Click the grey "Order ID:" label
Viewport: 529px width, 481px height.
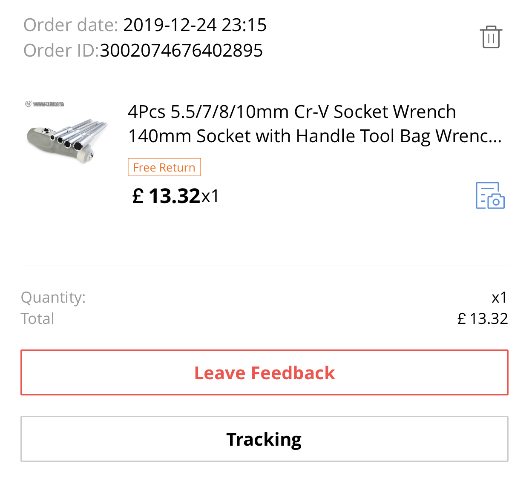pyautogui.click(x=61, y=51)
